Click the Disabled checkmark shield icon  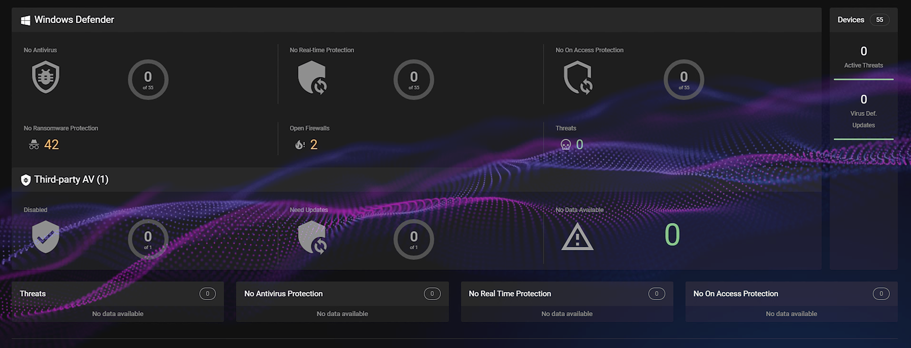pyautogui.click(x=46, y=236)
